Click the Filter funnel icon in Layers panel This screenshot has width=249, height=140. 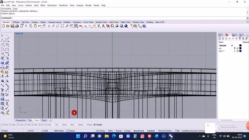point(240,38)
